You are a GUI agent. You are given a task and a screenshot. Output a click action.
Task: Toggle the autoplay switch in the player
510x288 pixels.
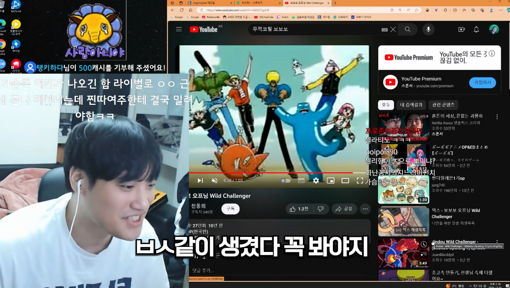[286, 180]
